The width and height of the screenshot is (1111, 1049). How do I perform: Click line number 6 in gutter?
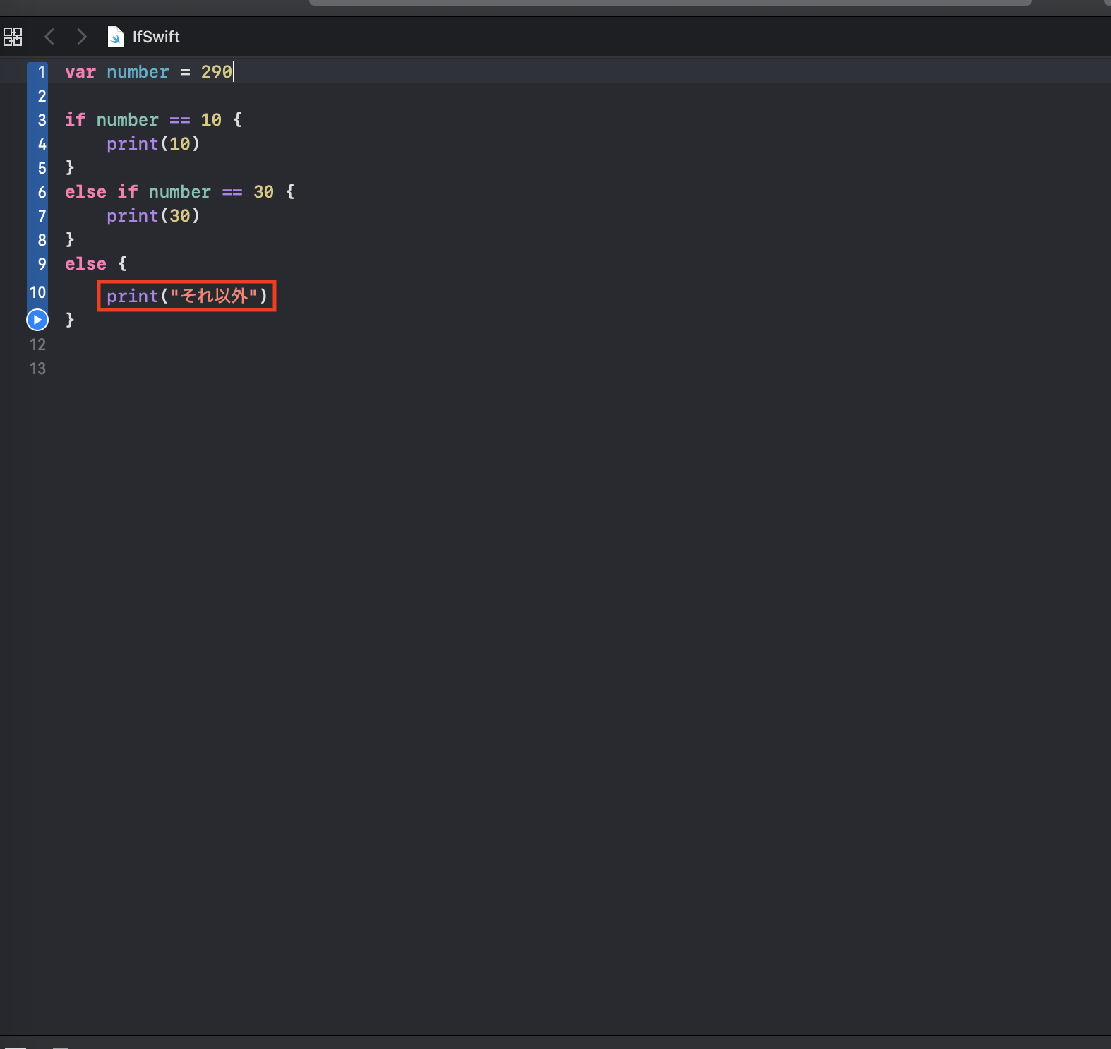click(42, 192)
